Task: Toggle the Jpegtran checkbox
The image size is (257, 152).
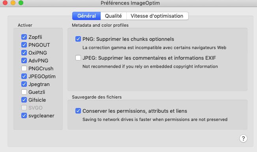Action: click(x=24, y=84)
